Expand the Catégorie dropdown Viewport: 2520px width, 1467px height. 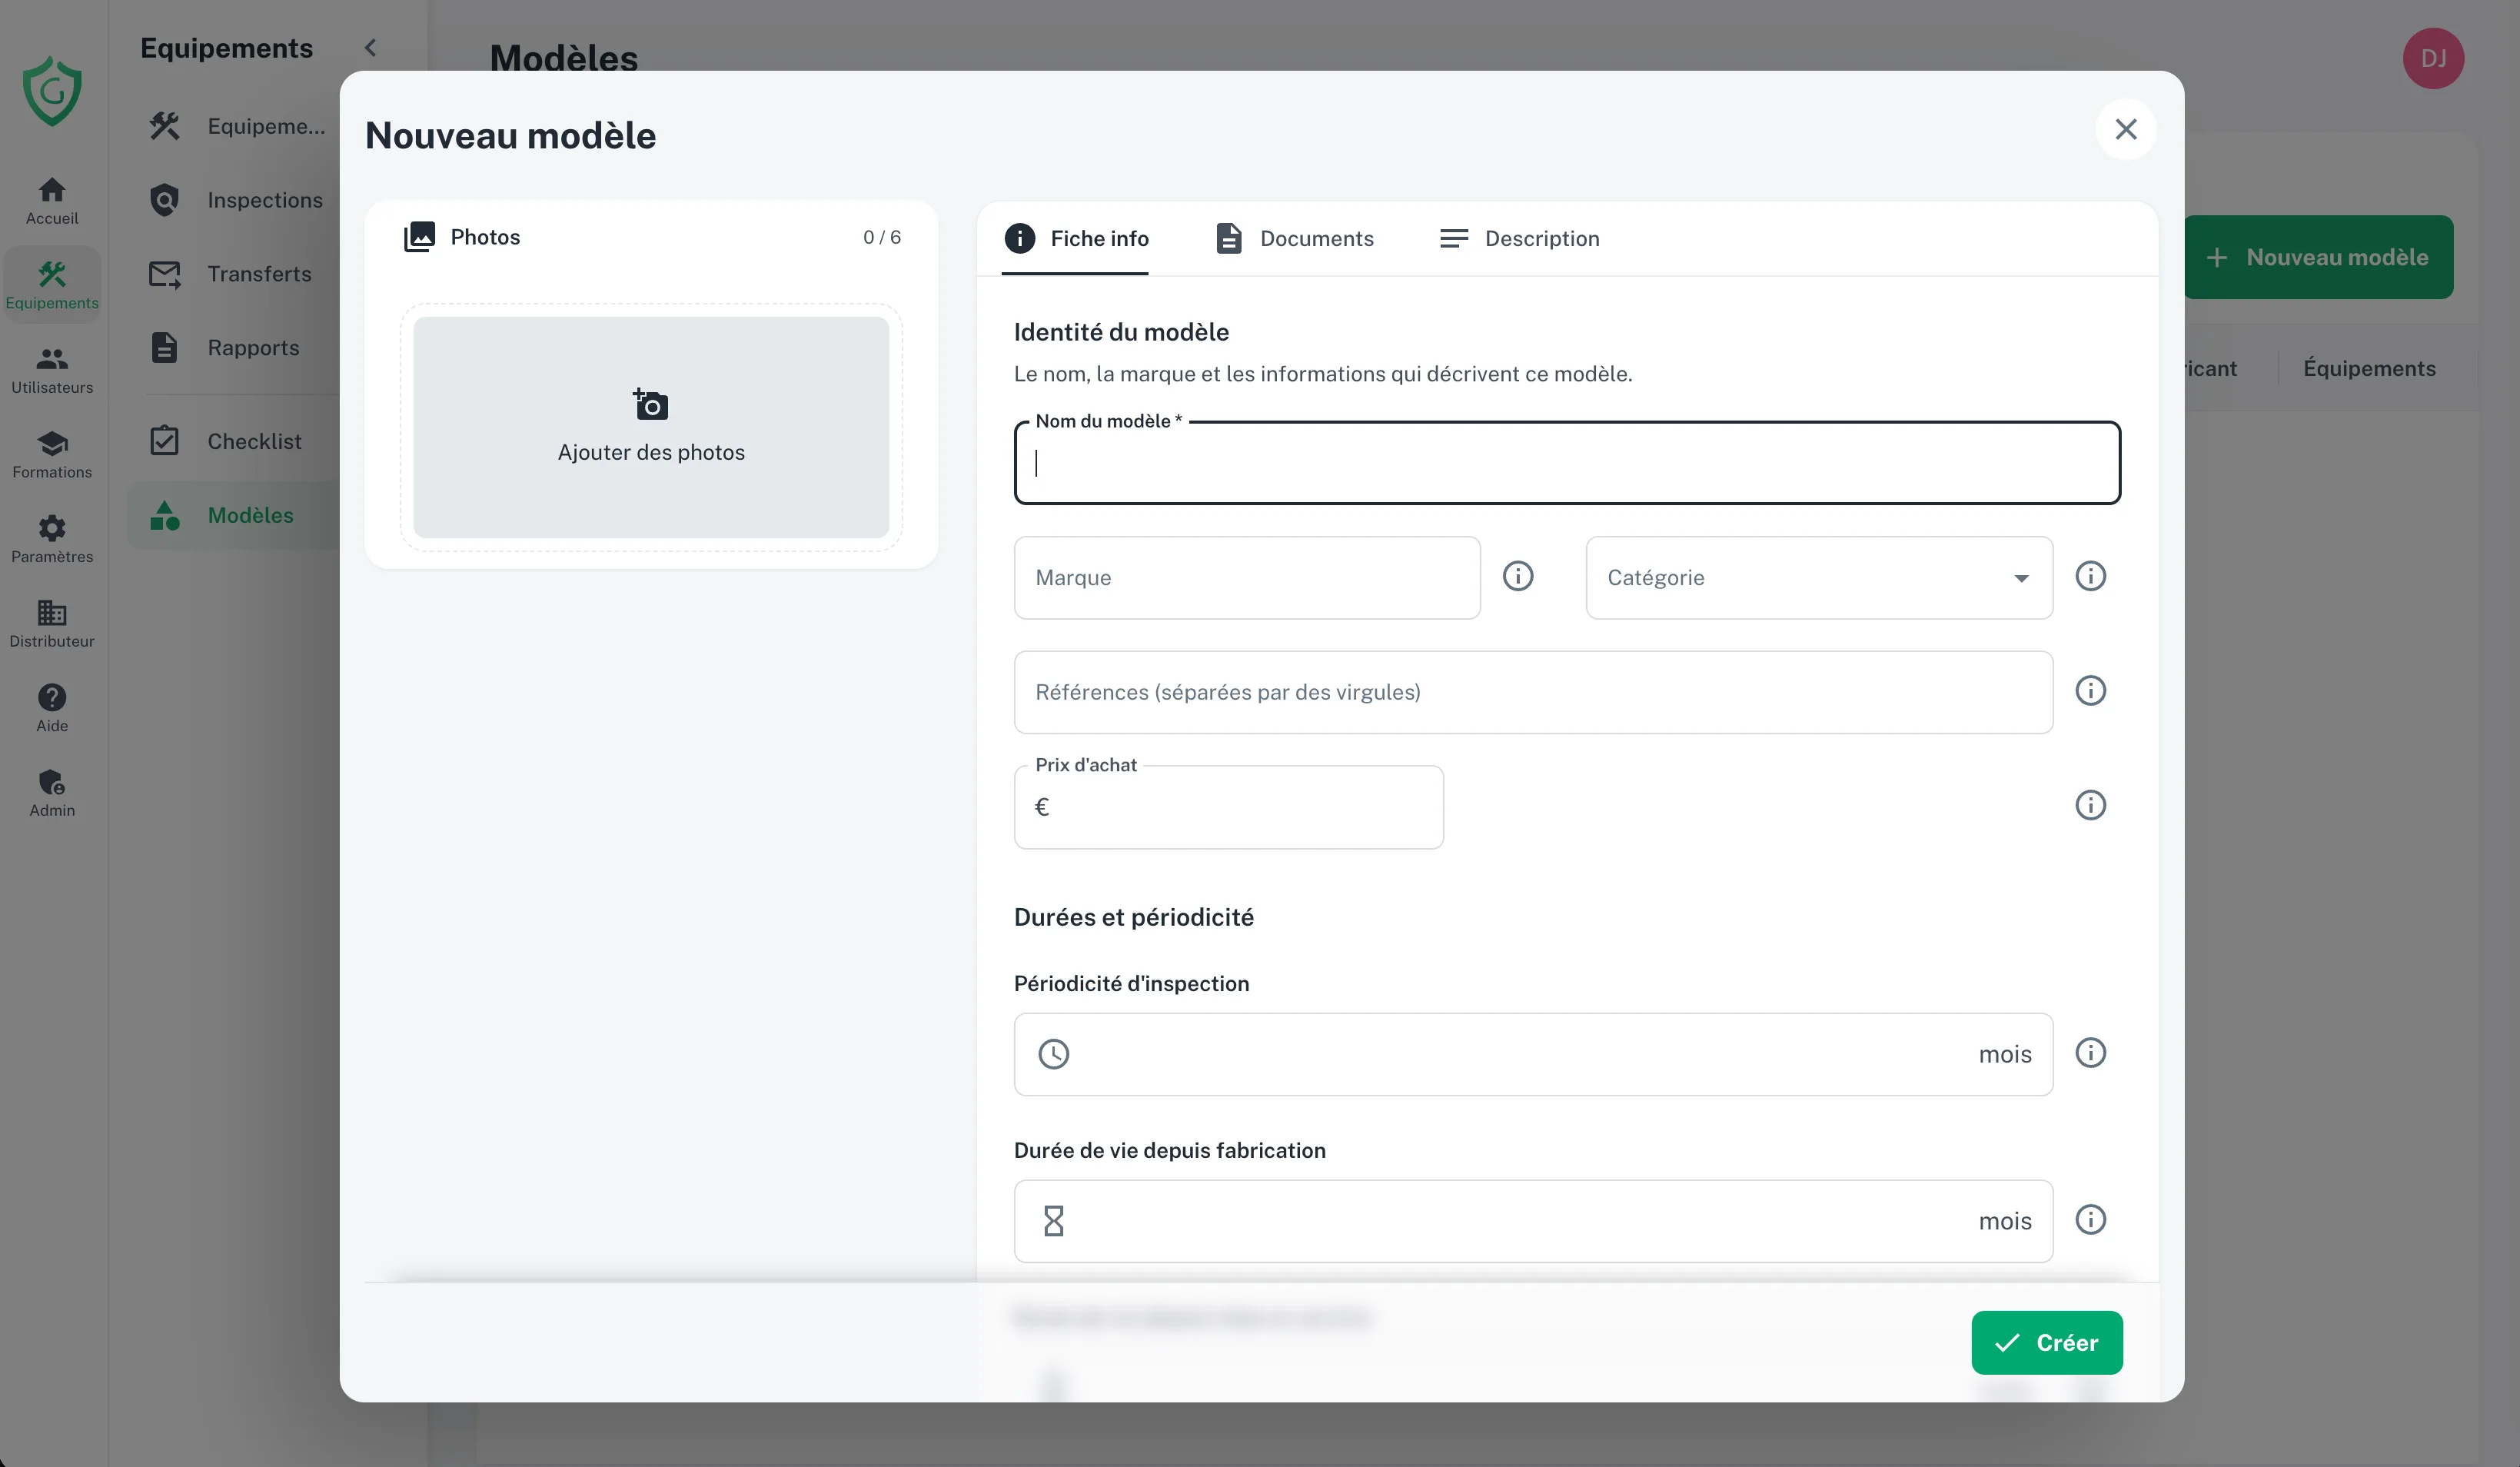(x=1819, y=578)
